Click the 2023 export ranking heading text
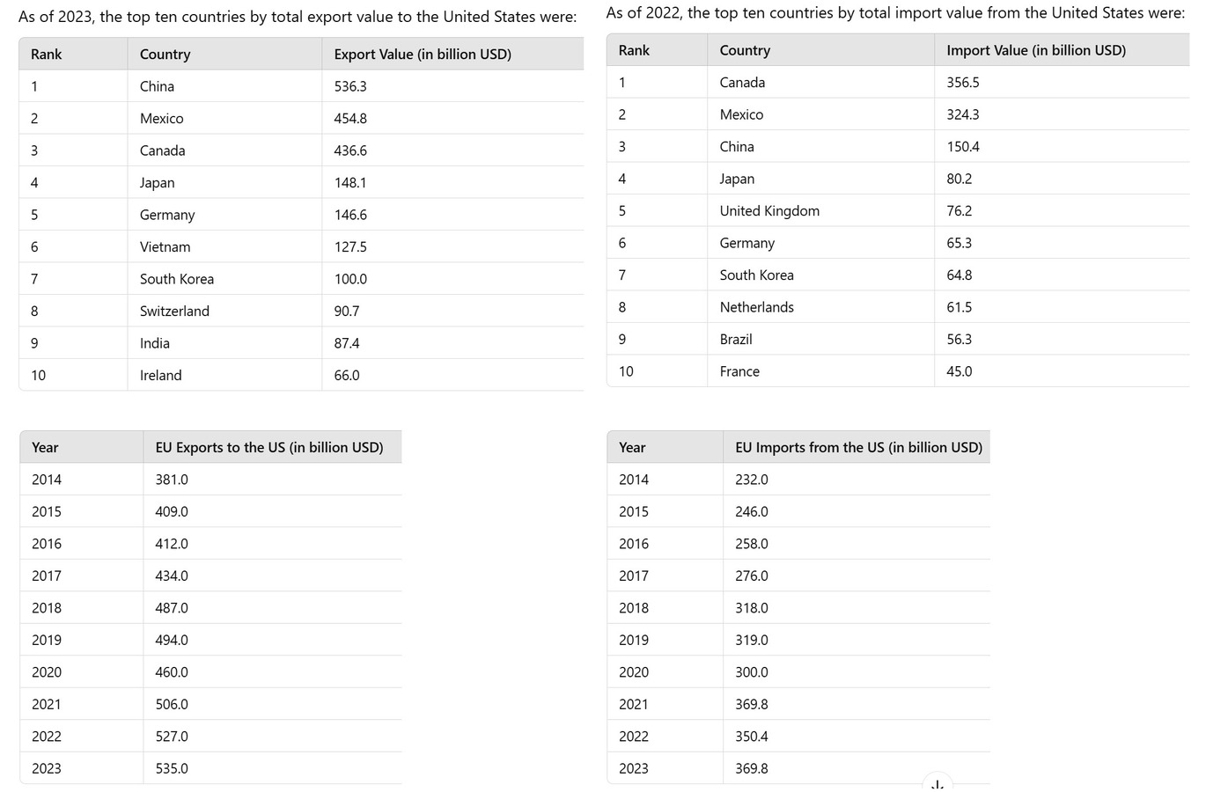1206x792 pixels. (x=298, y=17)
